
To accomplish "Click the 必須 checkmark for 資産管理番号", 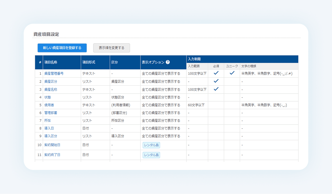I will pyautogui.click(x=216, y=73).
